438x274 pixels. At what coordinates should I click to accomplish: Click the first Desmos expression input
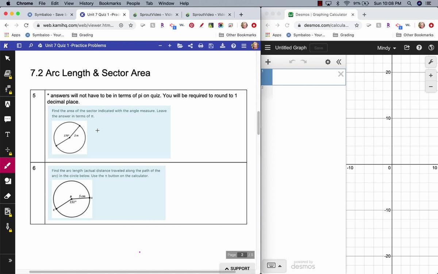click(305, 77)
